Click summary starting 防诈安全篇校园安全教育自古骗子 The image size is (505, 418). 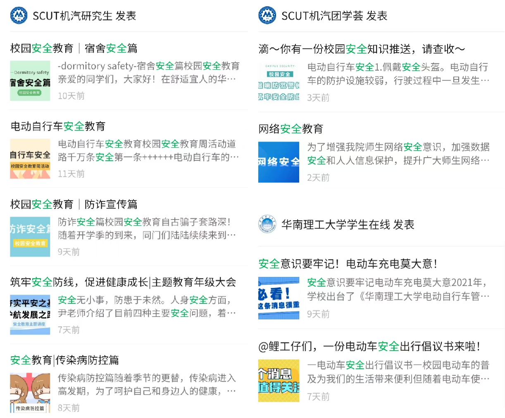(147, 228)
